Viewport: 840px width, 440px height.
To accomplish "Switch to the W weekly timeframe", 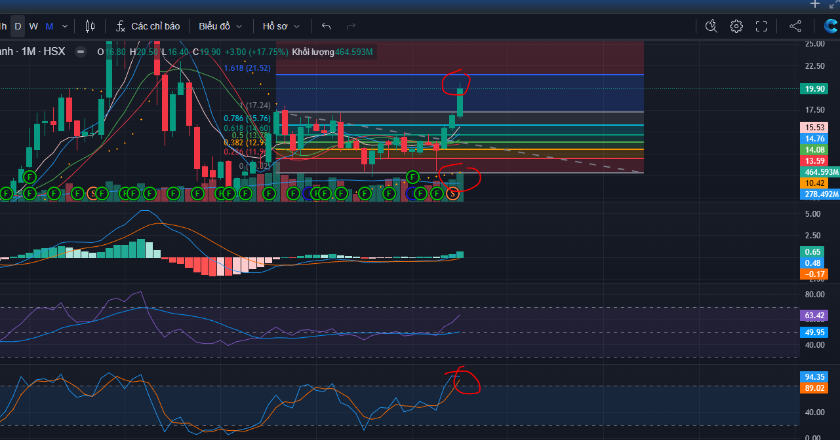I will (33, 26).
